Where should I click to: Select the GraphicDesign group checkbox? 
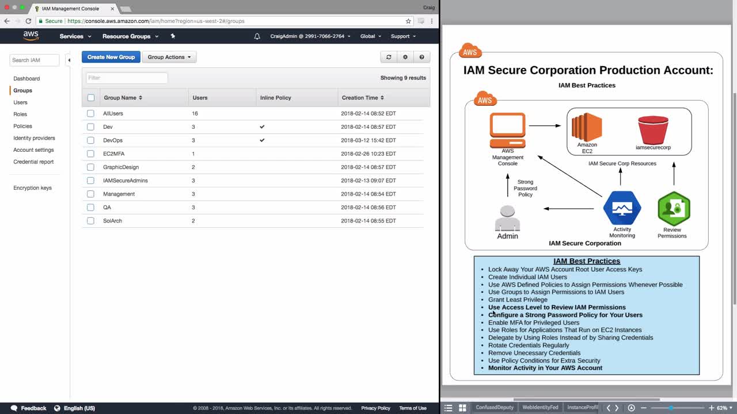(90, 167)
